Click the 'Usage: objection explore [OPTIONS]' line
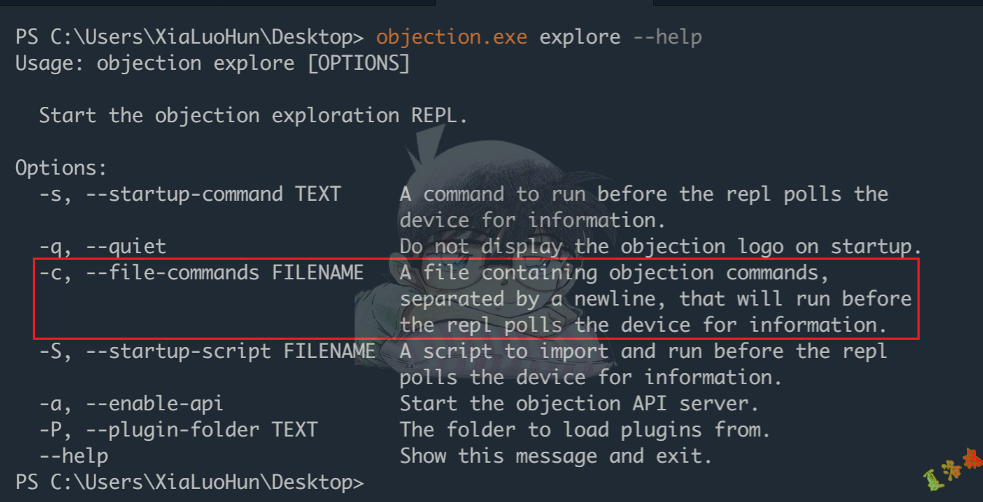 tap(213, 63)
